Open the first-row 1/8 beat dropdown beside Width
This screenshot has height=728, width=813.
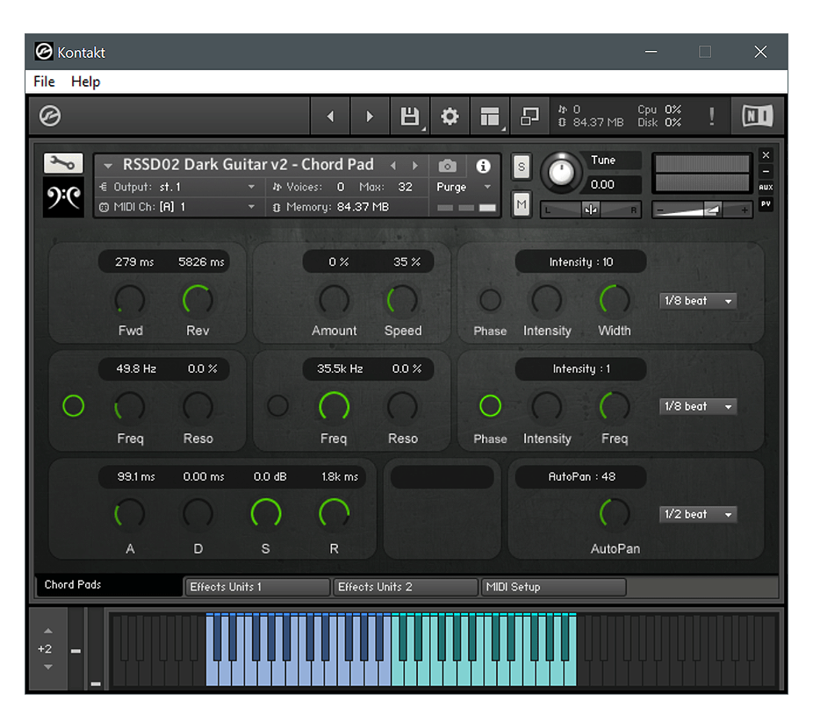pos(698,301)
